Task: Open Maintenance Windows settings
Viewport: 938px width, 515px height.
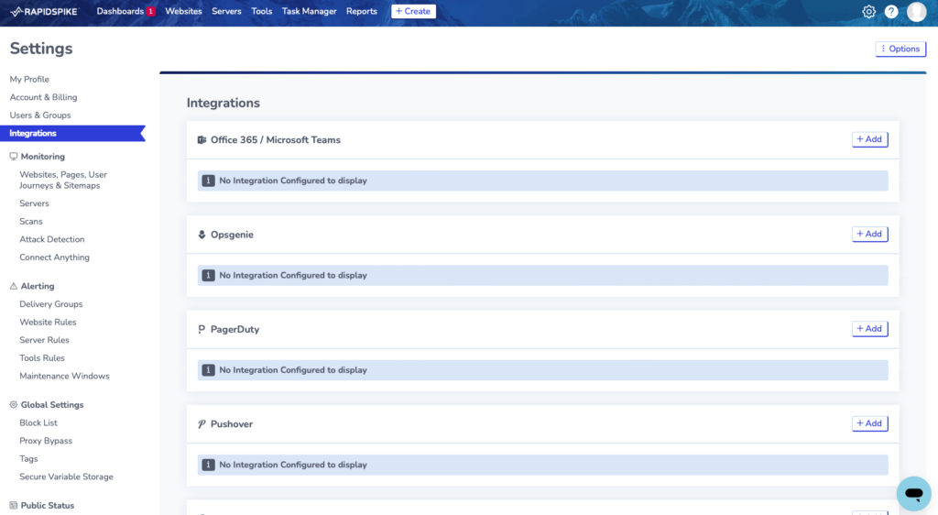Action: (64, 376)
